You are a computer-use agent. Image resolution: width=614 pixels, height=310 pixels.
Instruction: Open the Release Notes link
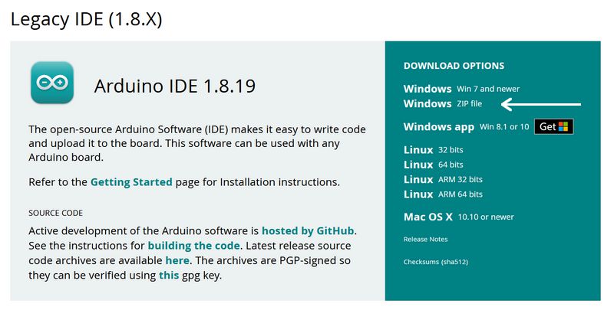pos(425,240)
